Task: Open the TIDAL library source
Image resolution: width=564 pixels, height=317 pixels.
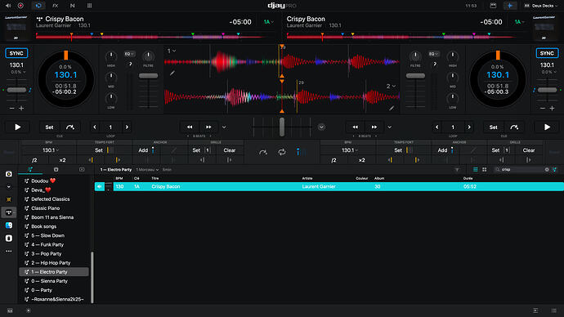Action: pyautogui.click(x=9, y=212)
